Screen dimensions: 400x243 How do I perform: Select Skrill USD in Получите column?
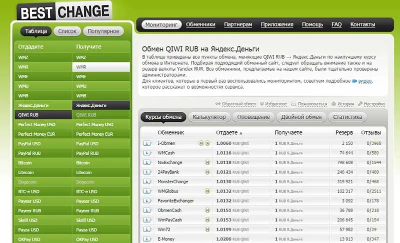point(101,221)
